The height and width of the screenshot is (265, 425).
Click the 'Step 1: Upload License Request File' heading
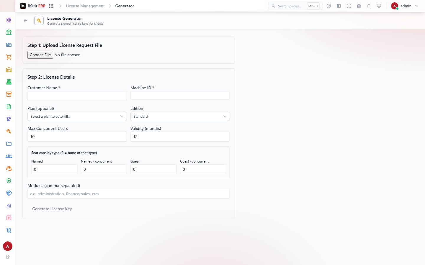(x=65, y=45)
